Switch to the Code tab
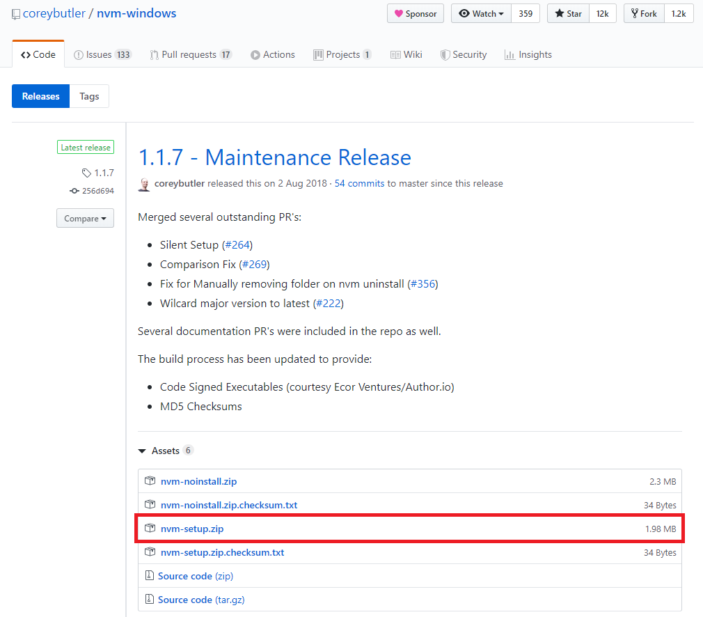The width and height of the screenshot is (703, 617). (x=38, y=55)
